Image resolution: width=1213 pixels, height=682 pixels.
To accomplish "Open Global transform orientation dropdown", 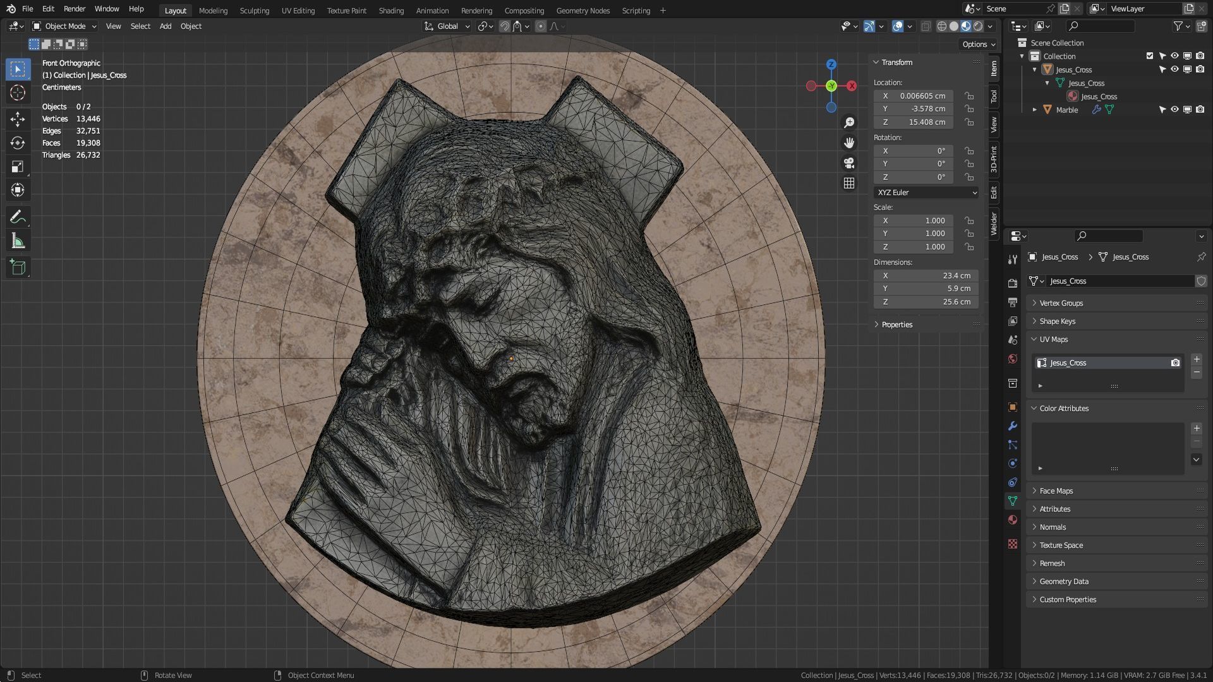I will tap(447, 26).
